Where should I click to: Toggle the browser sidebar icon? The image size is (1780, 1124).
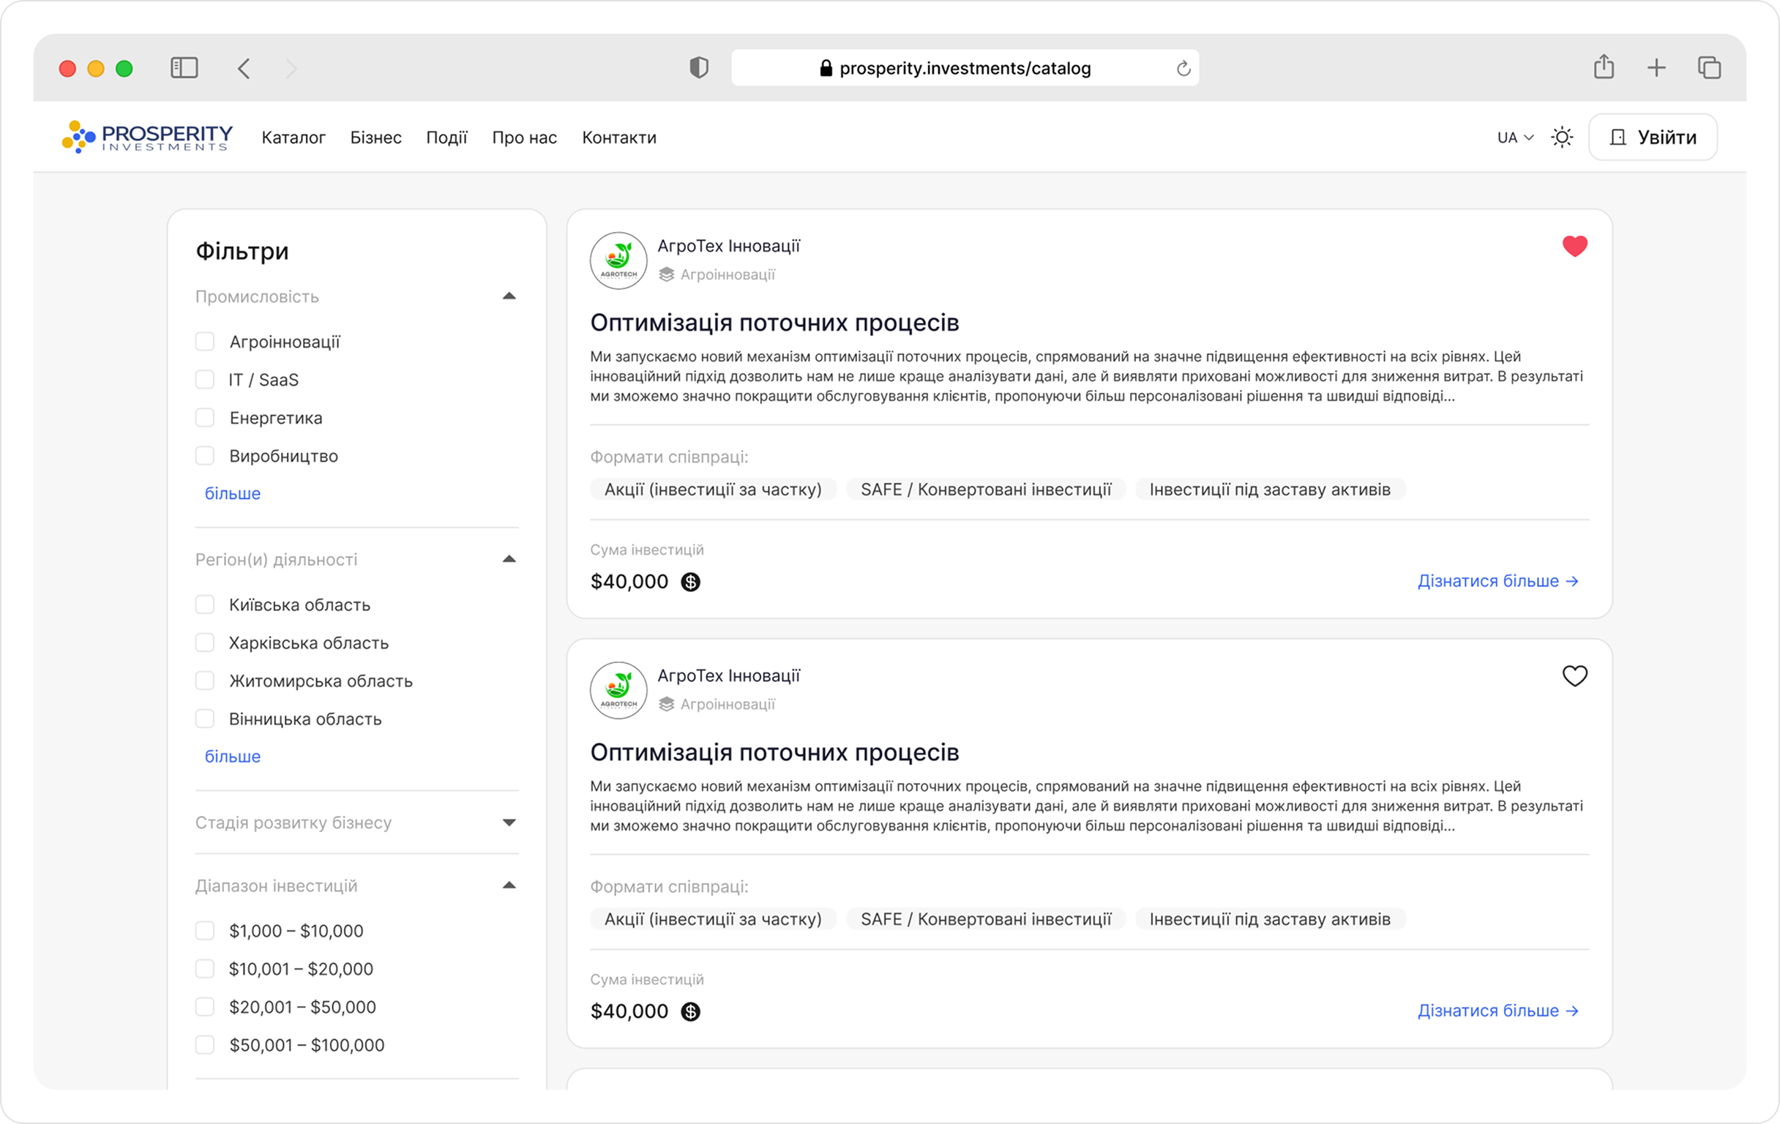184,68
